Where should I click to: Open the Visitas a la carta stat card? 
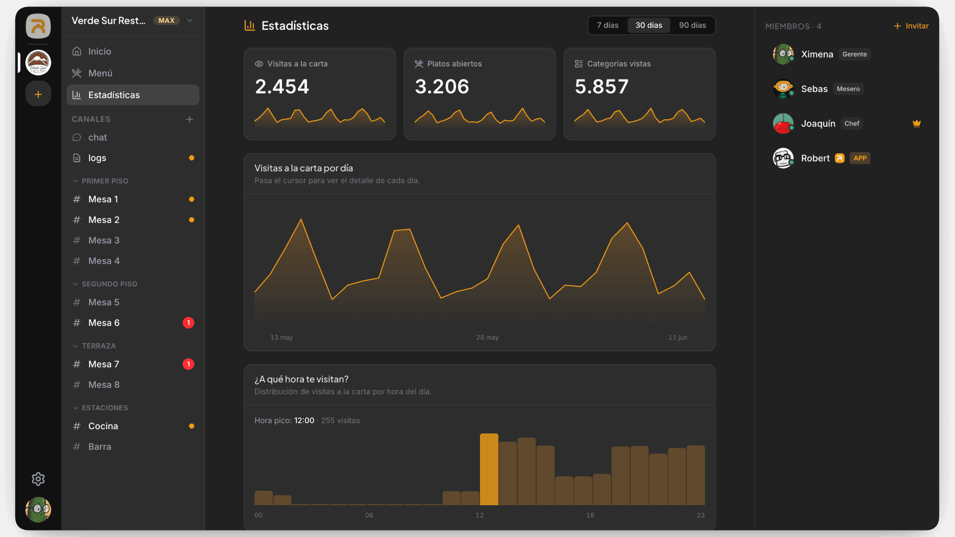tap(320, 94)
